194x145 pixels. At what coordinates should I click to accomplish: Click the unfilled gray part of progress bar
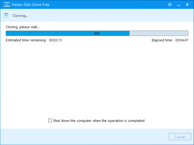coord(159,33)
